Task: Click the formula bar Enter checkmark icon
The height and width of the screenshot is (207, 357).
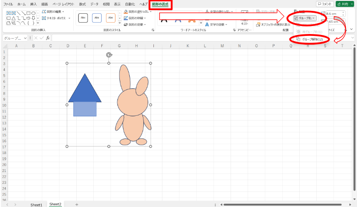Action: coord(42,38)
